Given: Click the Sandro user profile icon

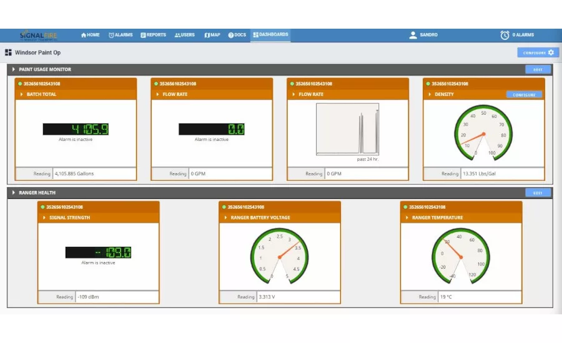Looking at the screenshot, I should [413, 36].
